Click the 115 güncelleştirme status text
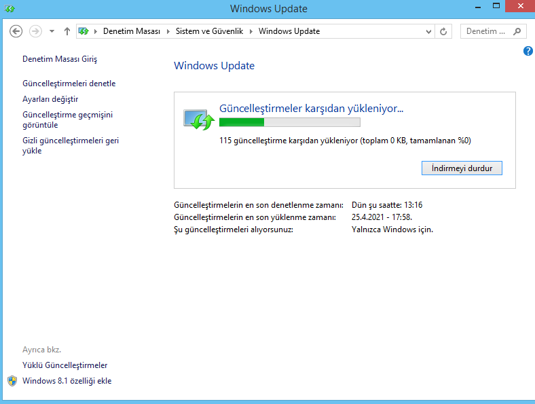Viewport: 535px width, 404px height. (345, 141)
